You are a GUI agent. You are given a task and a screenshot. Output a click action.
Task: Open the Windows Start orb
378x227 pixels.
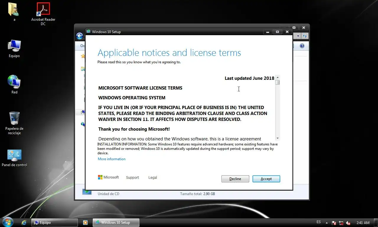point(7,222)
